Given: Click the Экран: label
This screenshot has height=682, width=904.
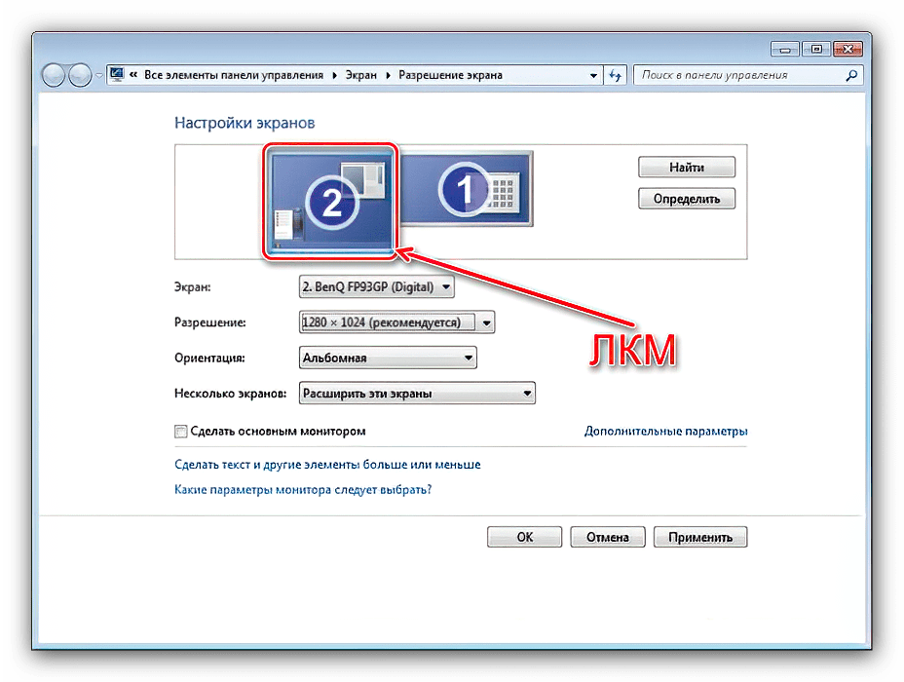Looking at the screenshot, I should [x=193, y=286].
